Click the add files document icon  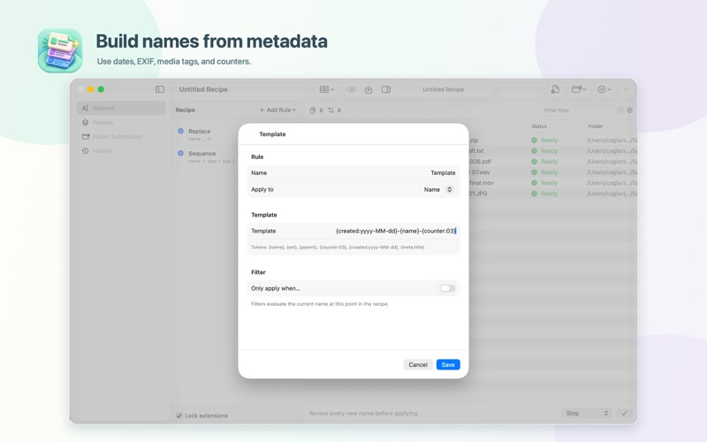[555, 89]
